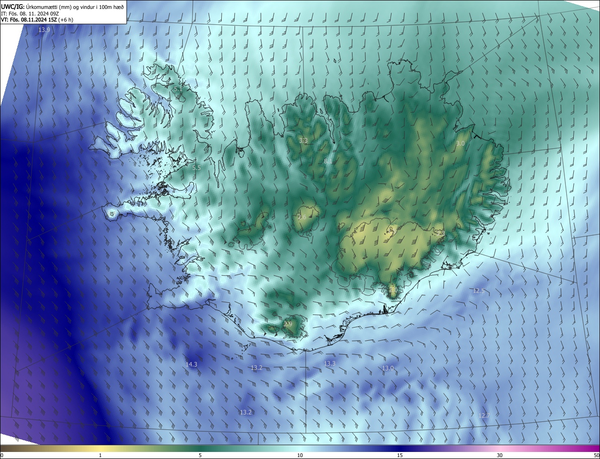Screen dimensions: 600x459
Task: Click the 30 tick on colour scale
Action: pyautogui.click(x=500, y=455)
